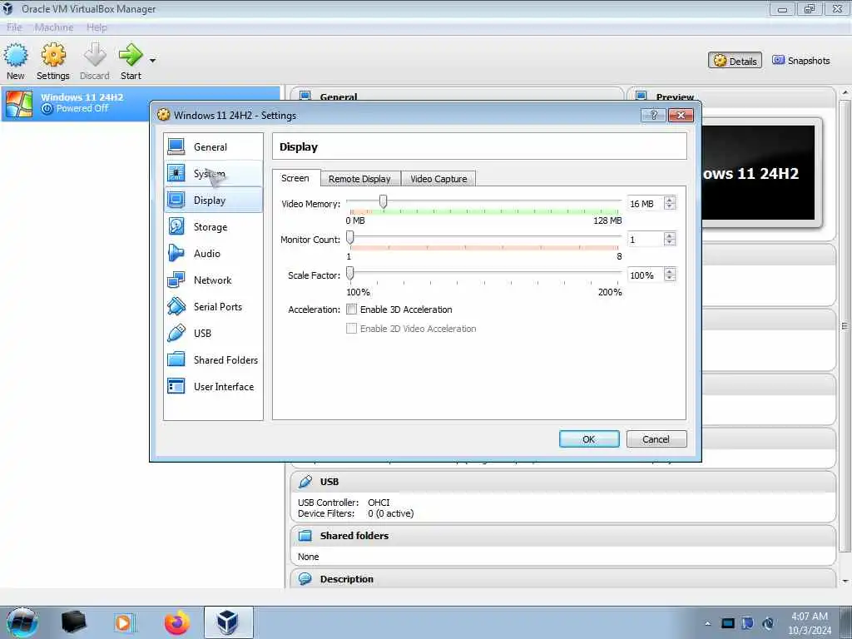Increase Video Memory with the up arrow
The image size is (852, 639).
(x=670, y=200)
